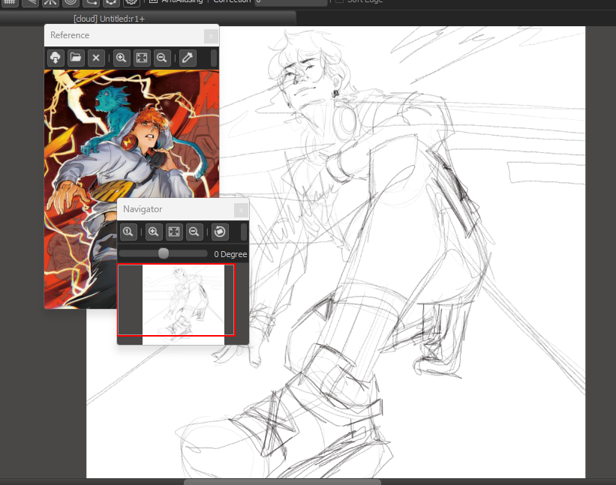The image size is (616, 485).
Task: Click the red viewport rectangle in the Navigator thumbnail
Action: pyautogui.click(x=176, y=300)
